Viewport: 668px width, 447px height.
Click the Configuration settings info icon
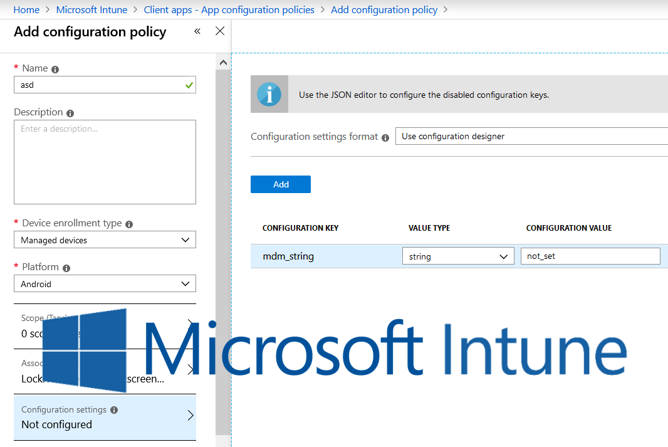pos(114,410)
